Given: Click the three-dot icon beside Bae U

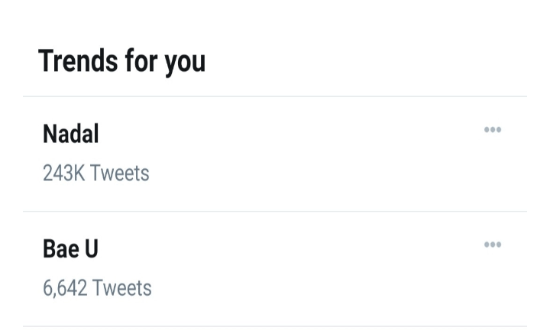Looking at the screenshot, I should coord(493,245).
